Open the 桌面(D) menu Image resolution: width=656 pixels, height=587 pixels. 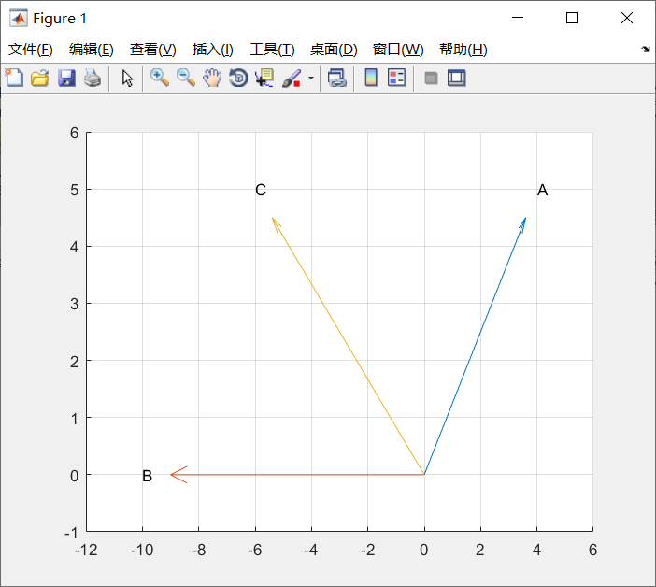(334, 50)
